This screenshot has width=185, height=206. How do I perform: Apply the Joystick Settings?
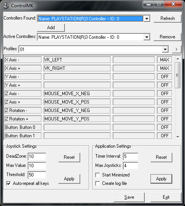[x=69, y=179]
